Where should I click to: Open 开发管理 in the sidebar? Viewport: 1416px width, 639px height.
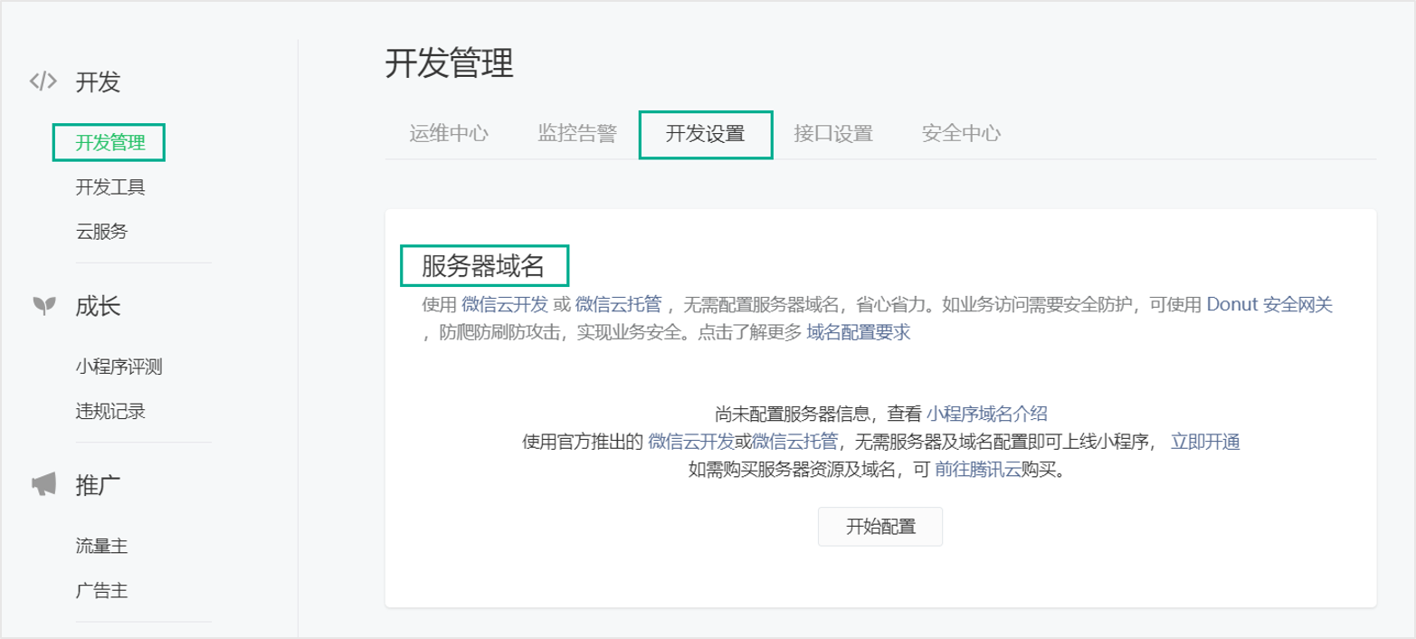(x=109, y=143)
